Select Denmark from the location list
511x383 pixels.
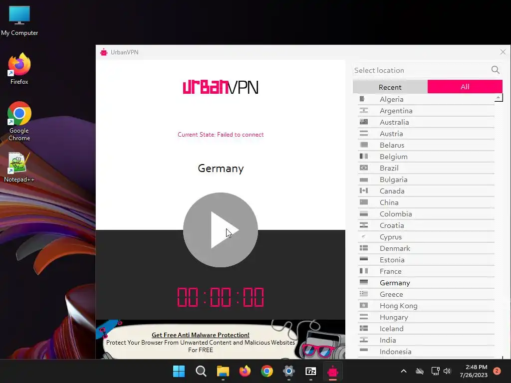(x=426, y=248)
